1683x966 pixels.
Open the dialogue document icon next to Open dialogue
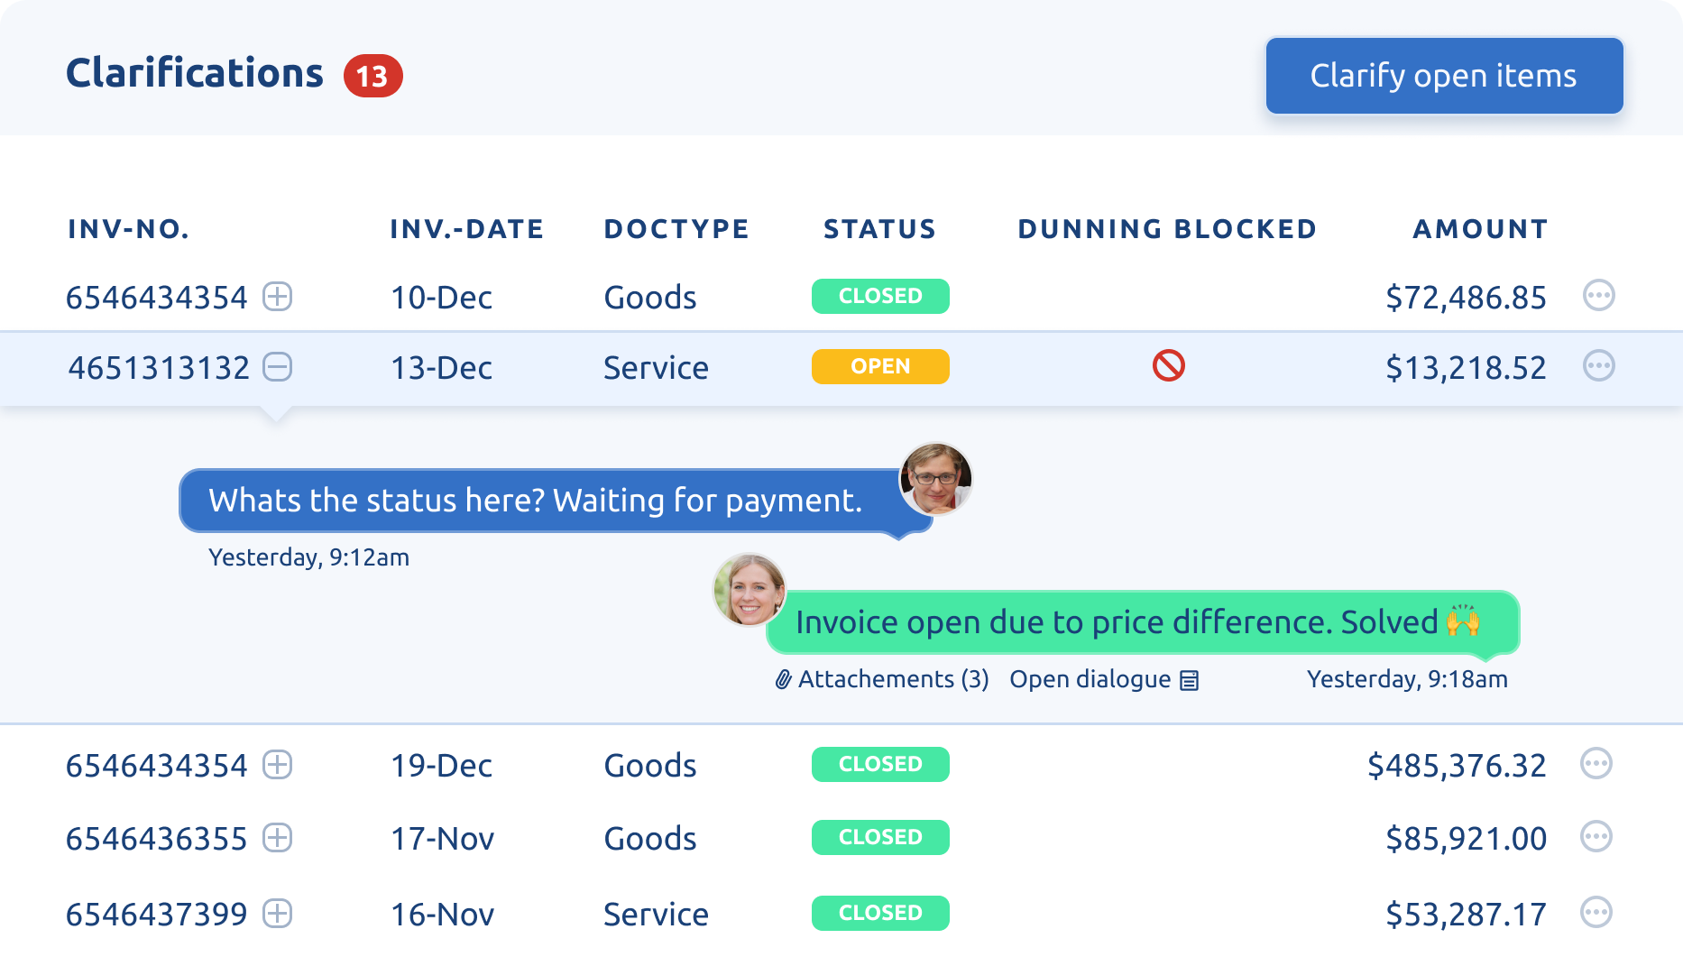[x=1189, y=678]
